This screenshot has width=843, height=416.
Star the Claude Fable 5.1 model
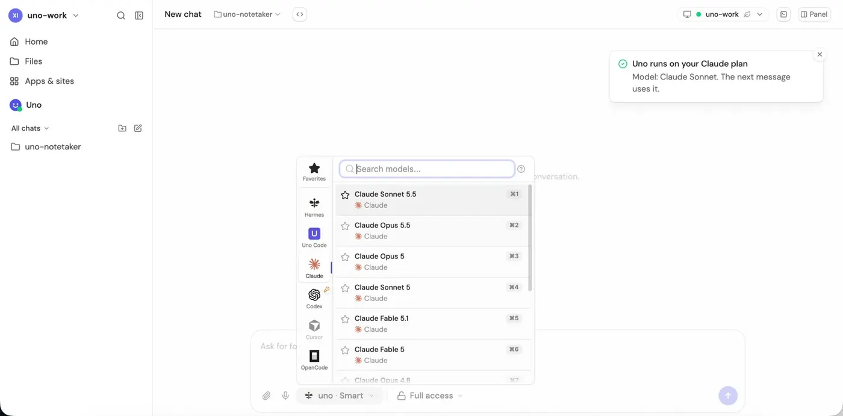click(345, 319)
